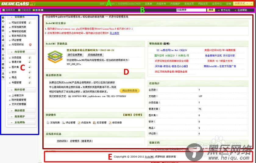Viewport: 256px width, 163px height.
Task: Switch to the 模块 side tab
Action: [x=3, y=29]
